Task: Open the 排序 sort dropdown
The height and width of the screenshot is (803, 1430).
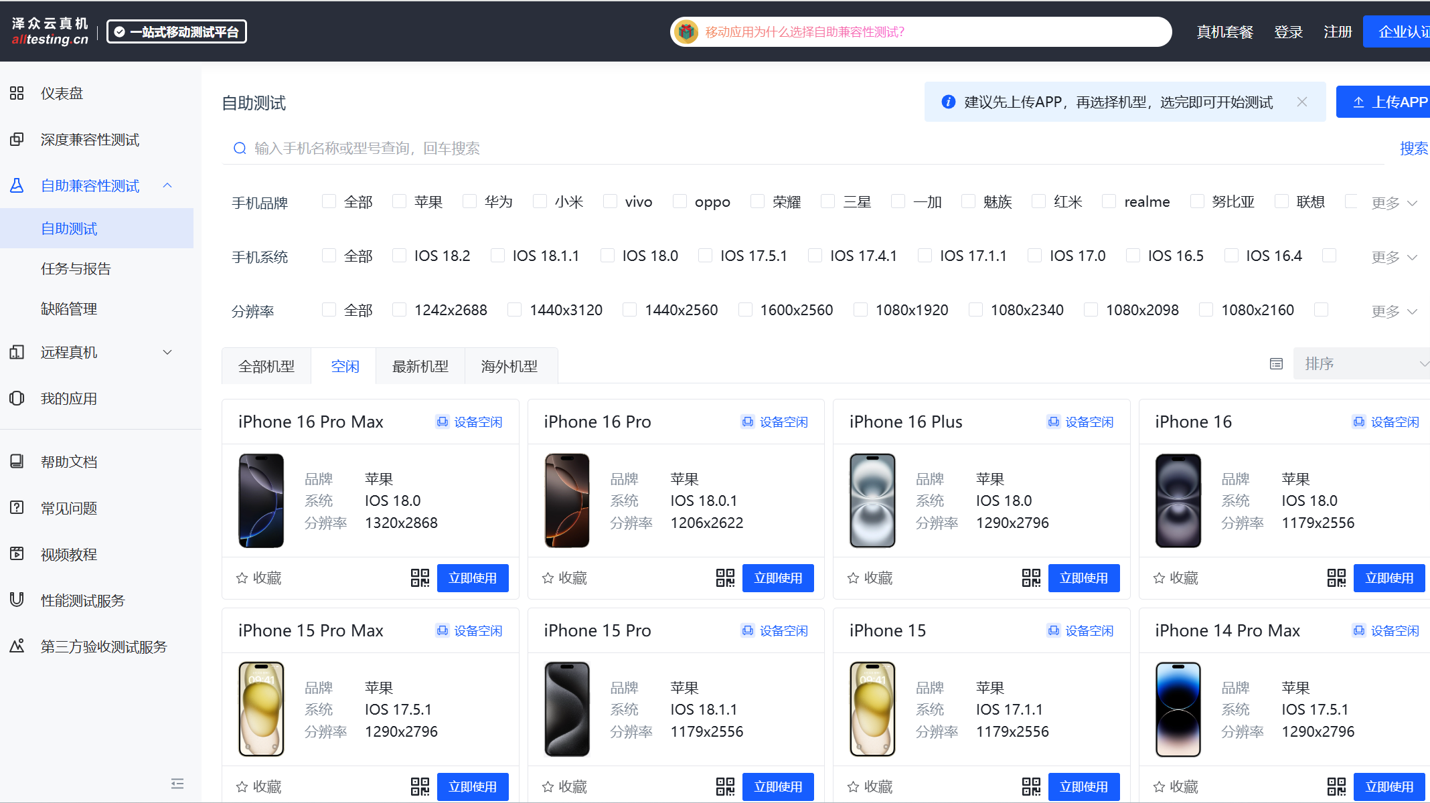Action: [1360, 364]
